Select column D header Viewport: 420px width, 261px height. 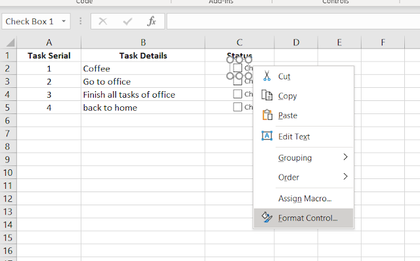296,43
